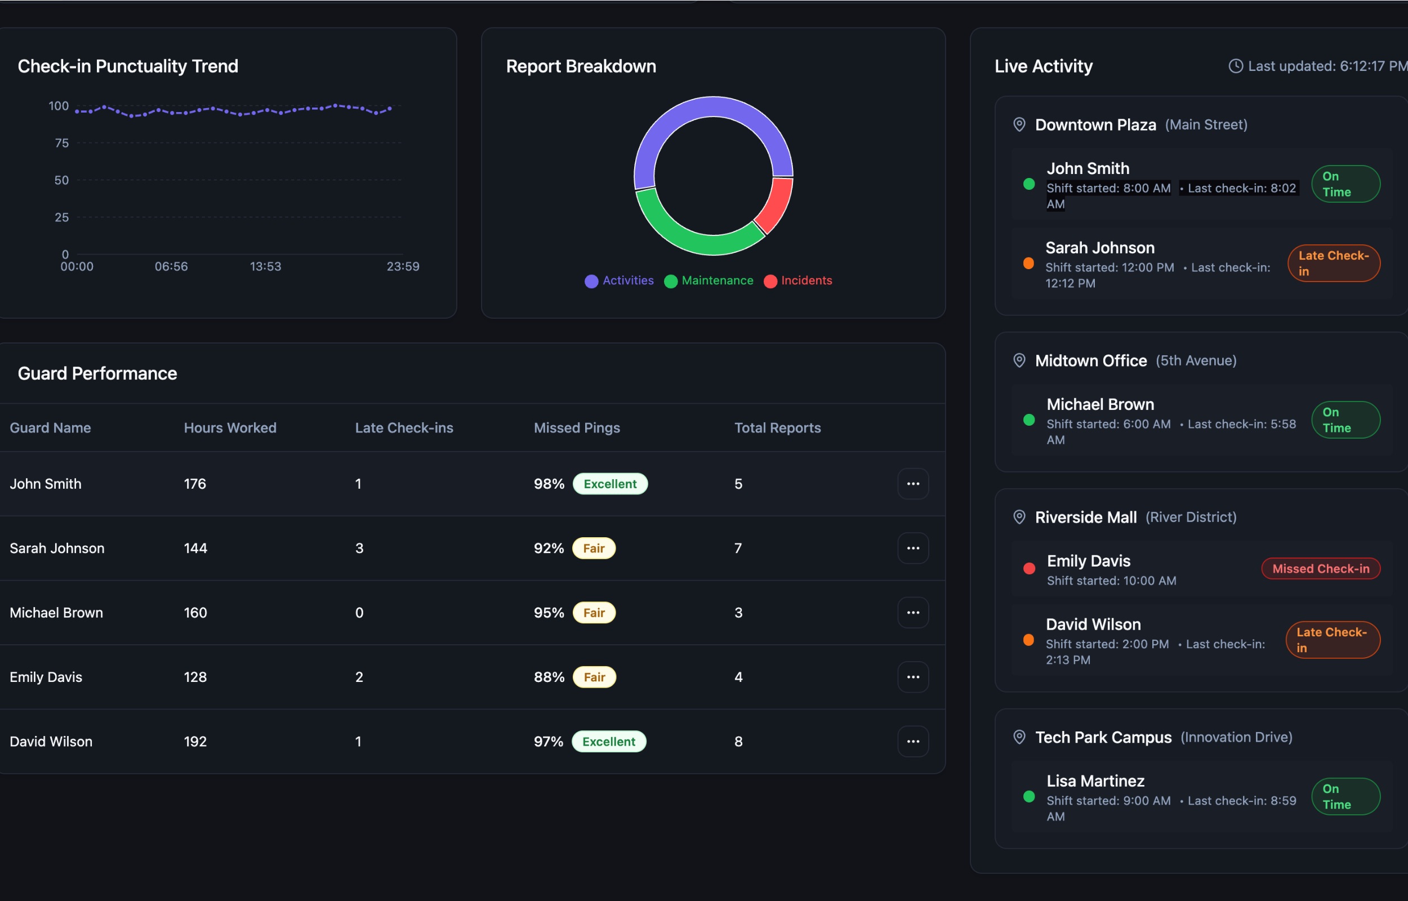Click the Midtown Office location pin icon
The width and height of the screenshot is (1408, 901).
click(x=1019, y=360)
